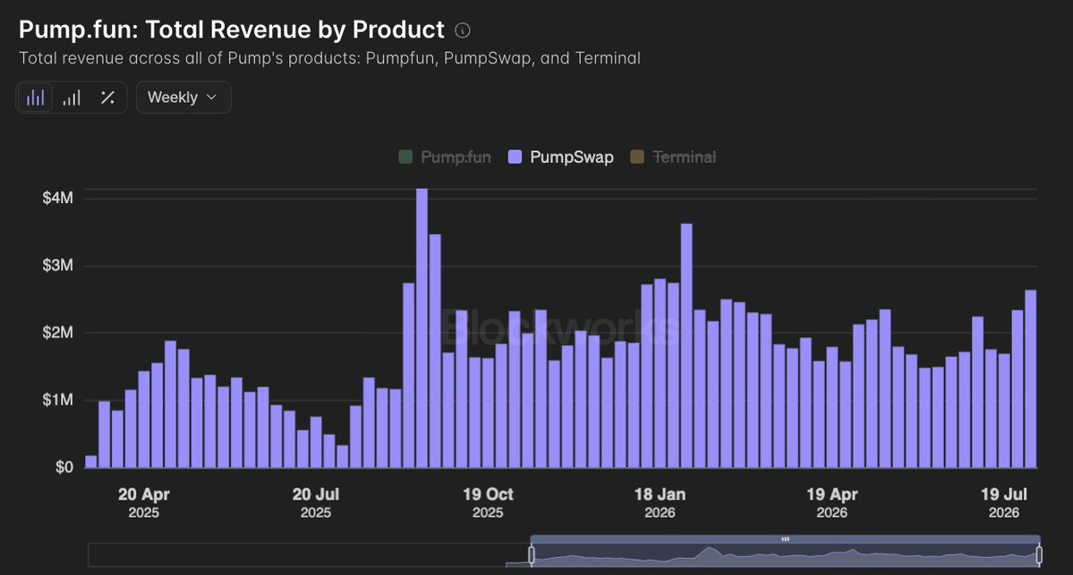Click the $2M y-axis label

pyautogui.click(x=57, y=333)
